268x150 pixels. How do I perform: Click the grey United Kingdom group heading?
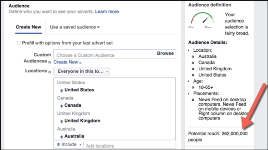click(74, 113)
